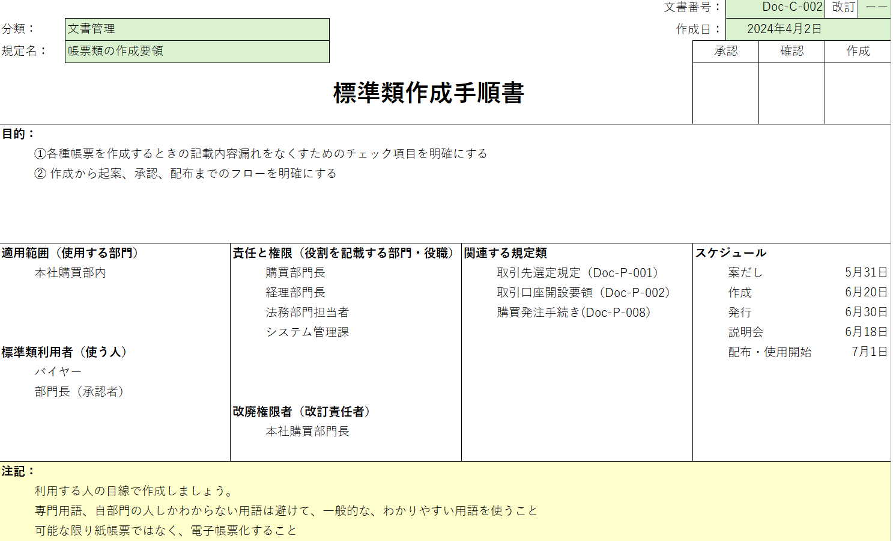Select the 文書管理 category cell
This screenshot has height=541, width=893.
(197, 29)
